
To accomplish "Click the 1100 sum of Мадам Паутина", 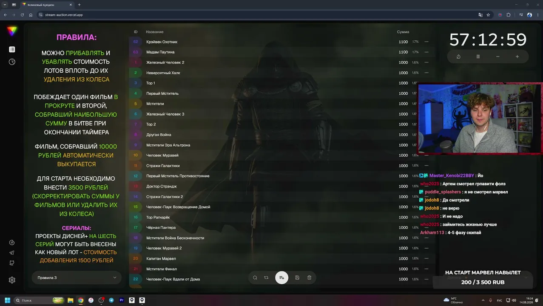I will (x=403, y=52).
